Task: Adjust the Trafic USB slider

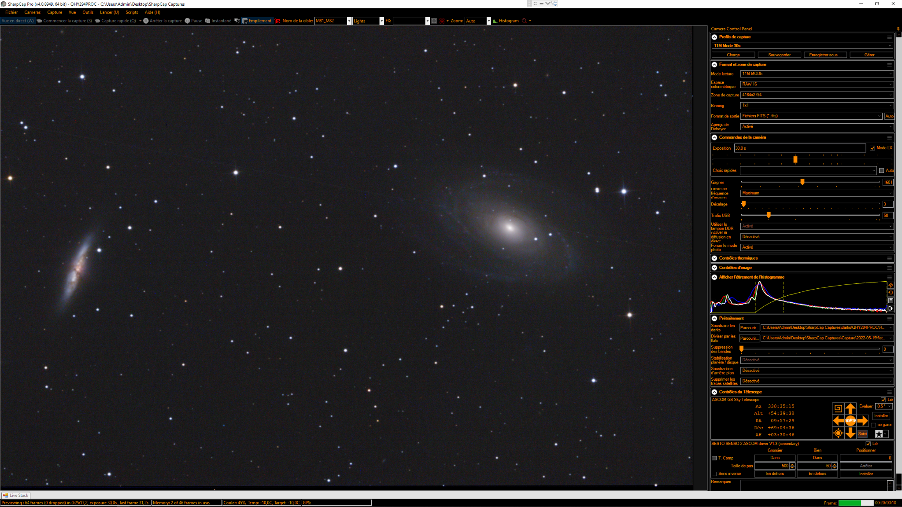Action: [769, 215]
